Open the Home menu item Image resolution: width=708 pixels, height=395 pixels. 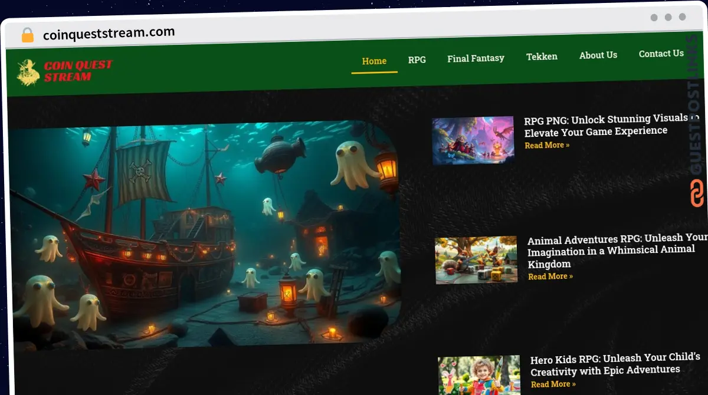[x=374, y=61]
